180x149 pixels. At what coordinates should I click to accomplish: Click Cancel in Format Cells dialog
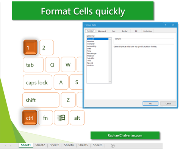tap(168, 103)
